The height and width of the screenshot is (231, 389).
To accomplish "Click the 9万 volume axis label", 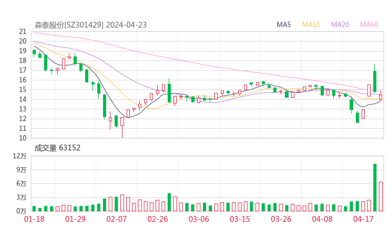I will point(22,170).
